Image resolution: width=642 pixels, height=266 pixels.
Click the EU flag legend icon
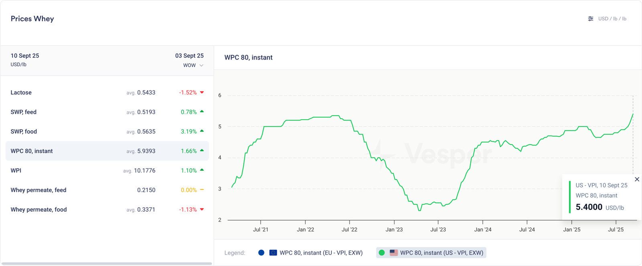(x=273, y=253)
